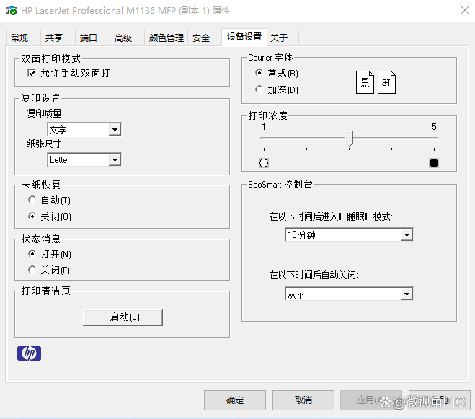This screenshot has width=475, height=419.
Task: Select 卡纸恢复 自动(T) option
Action: (x=32, y=200)
